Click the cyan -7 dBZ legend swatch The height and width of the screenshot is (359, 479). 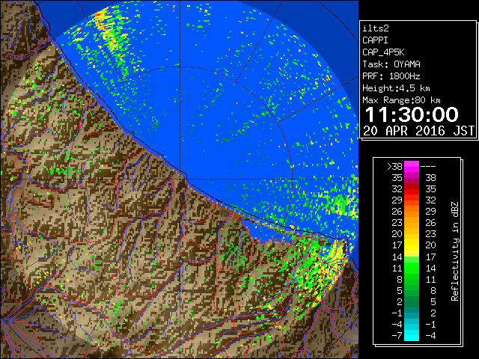[412, 335]
